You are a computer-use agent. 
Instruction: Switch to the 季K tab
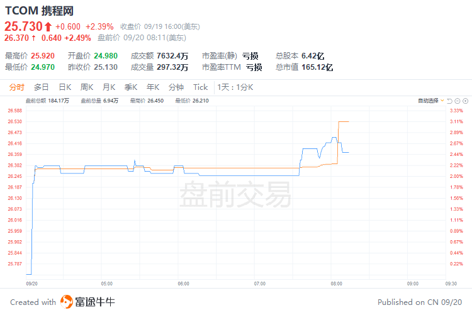click(131, 87)
